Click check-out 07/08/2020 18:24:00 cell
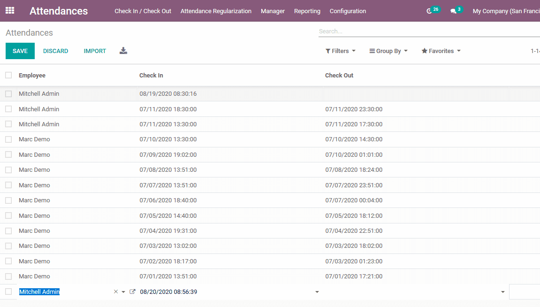 point(354,170)
